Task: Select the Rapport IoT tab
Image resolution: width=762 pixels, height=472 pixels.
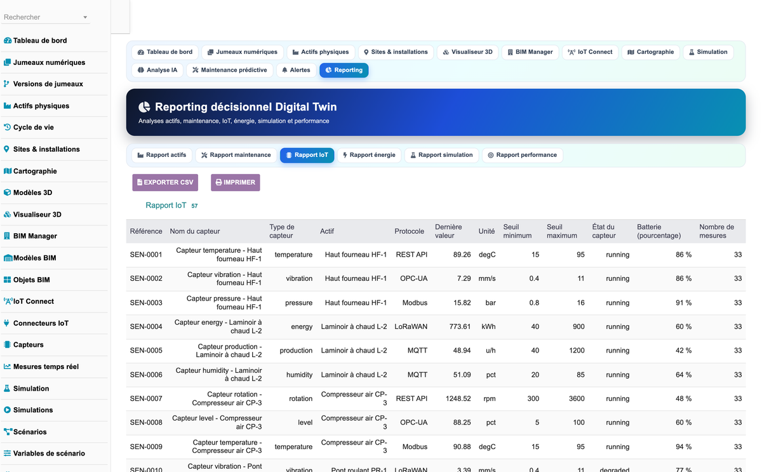Action: (307, 155)
